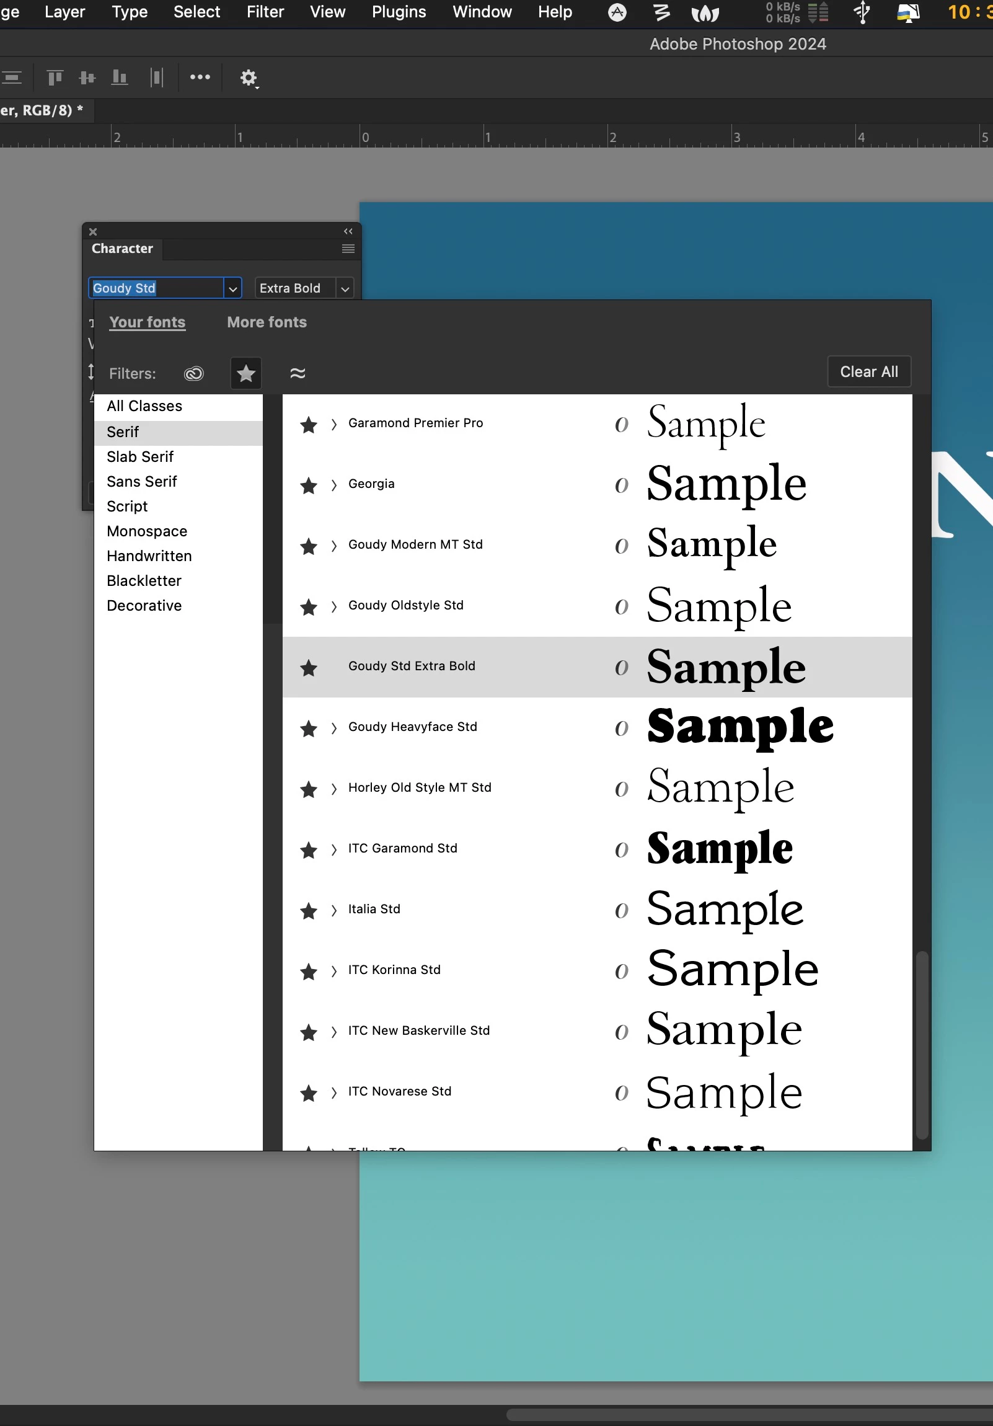Toggle favorite star for ITC New Baskerville Std
Screen dimensions: 993x1426
click(309, 1033)
